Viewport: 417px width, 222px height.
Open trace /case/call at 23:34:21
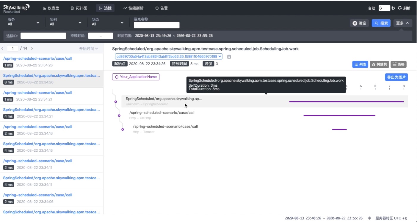click(x=51, y=96)
